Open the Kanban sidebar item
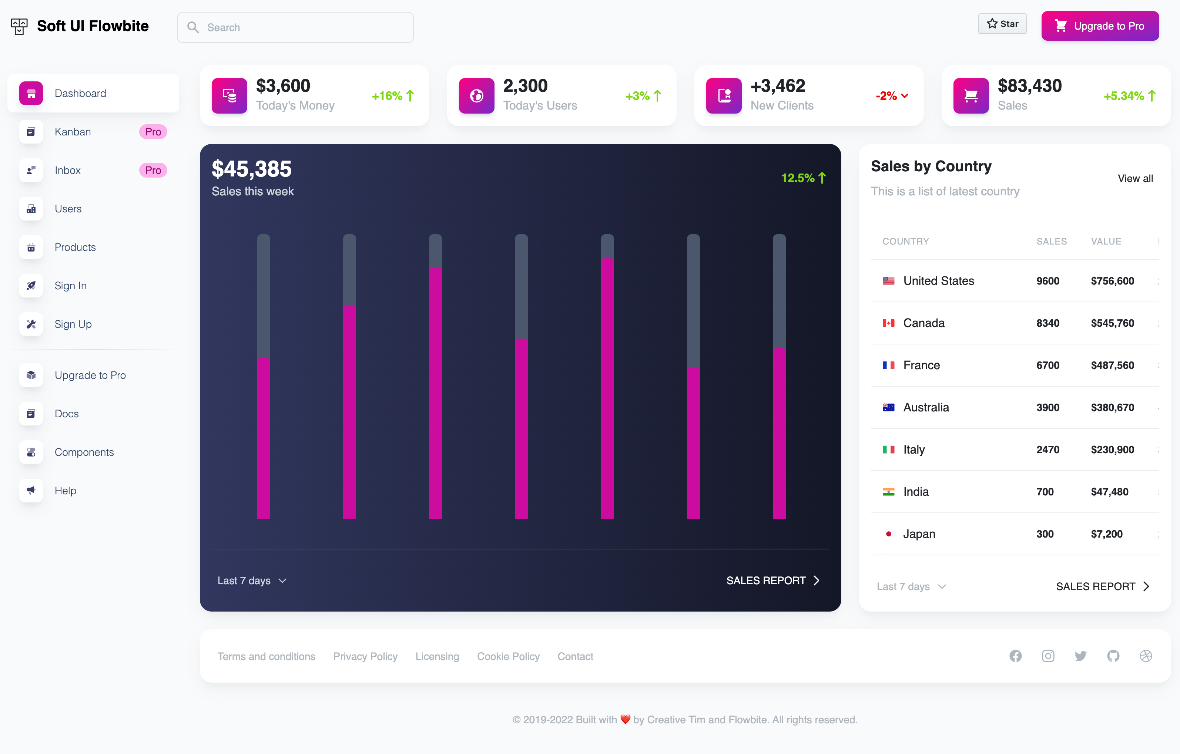The height and width of the screenshot is (754, 1180). tap(73, 132)
